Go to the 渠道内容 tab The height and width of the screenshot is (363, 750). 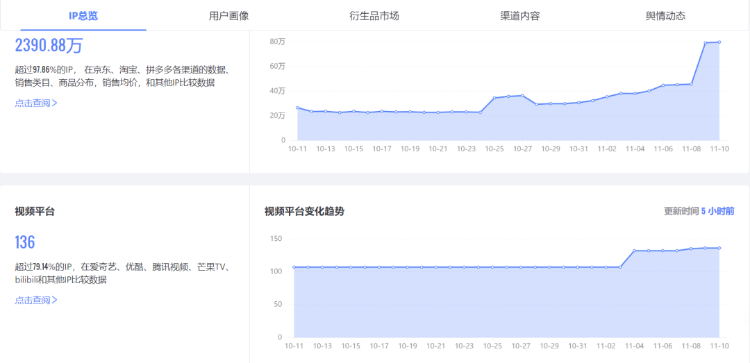520,16
